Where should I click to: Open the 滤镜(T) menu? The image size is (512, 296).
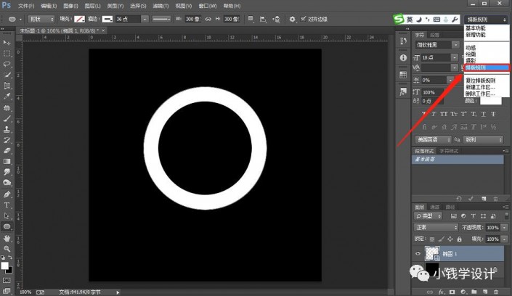click(162, 6)
